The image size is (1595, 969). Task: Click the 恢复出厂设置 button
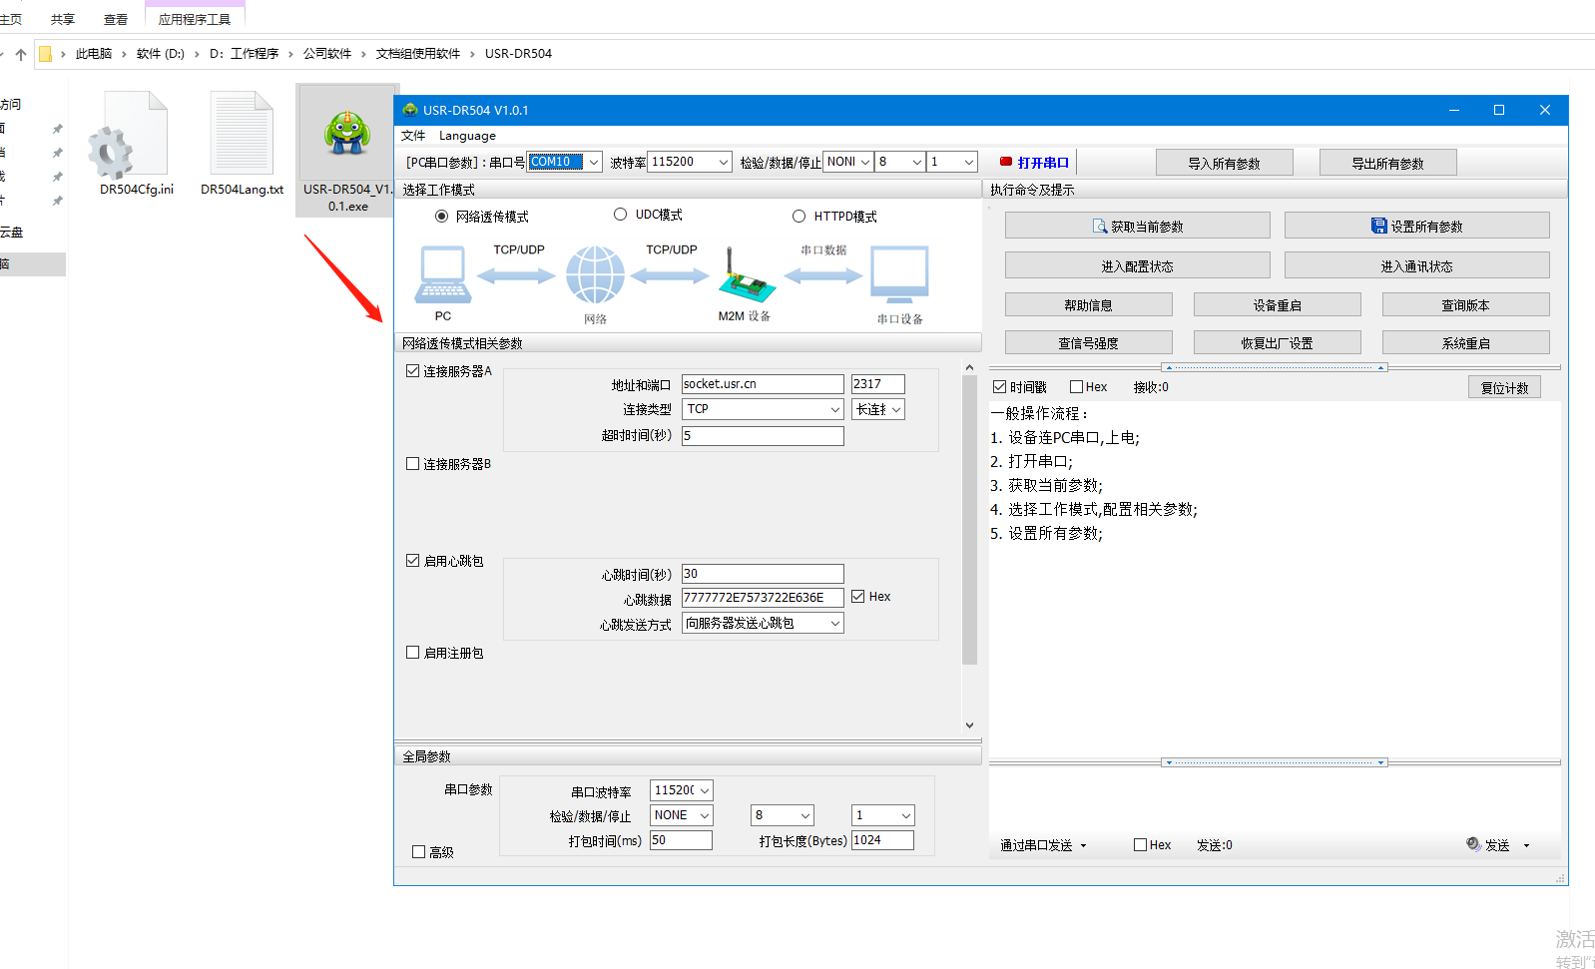click(1277, 343)
